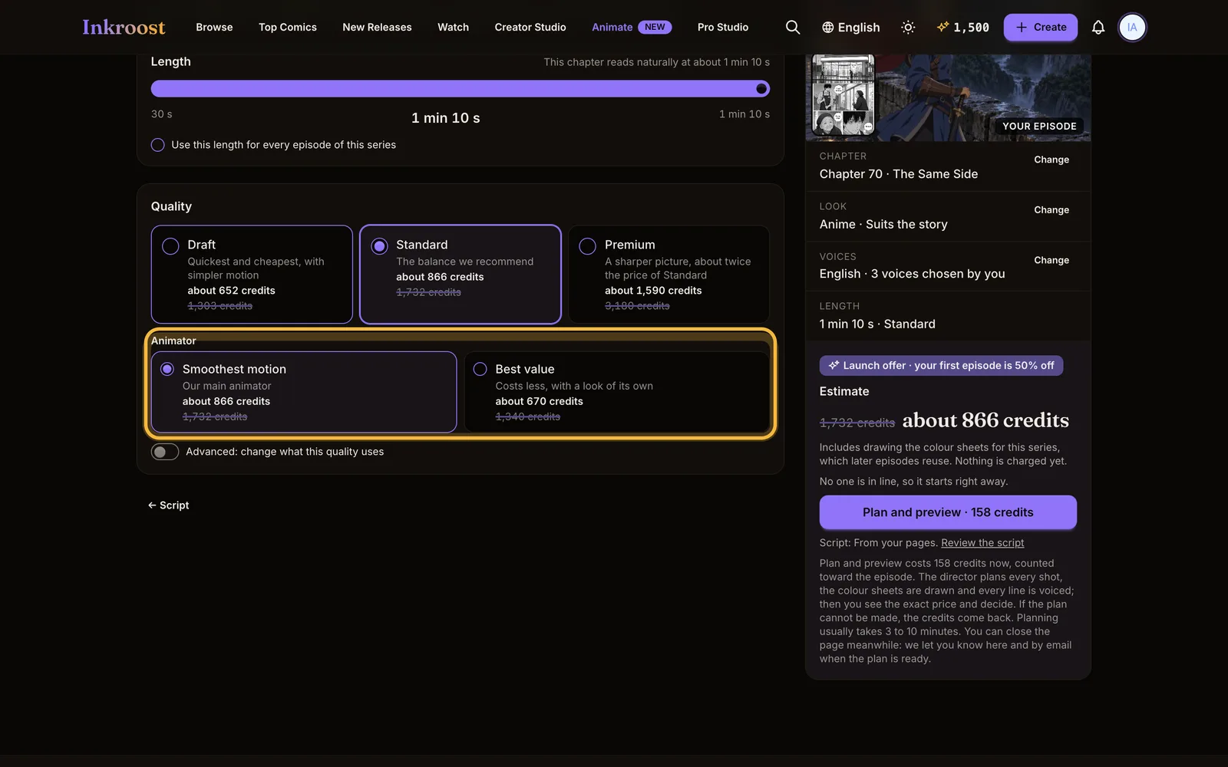
Task: Go to the Inkroost home logo
Action: click(124, 27)
